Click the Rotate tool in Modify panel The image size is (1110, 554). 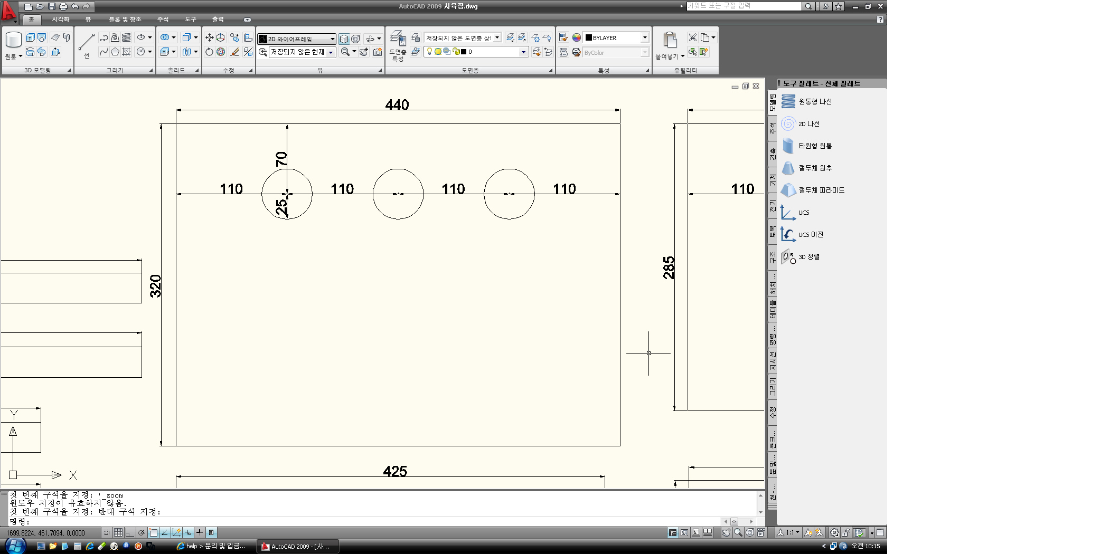209,52
